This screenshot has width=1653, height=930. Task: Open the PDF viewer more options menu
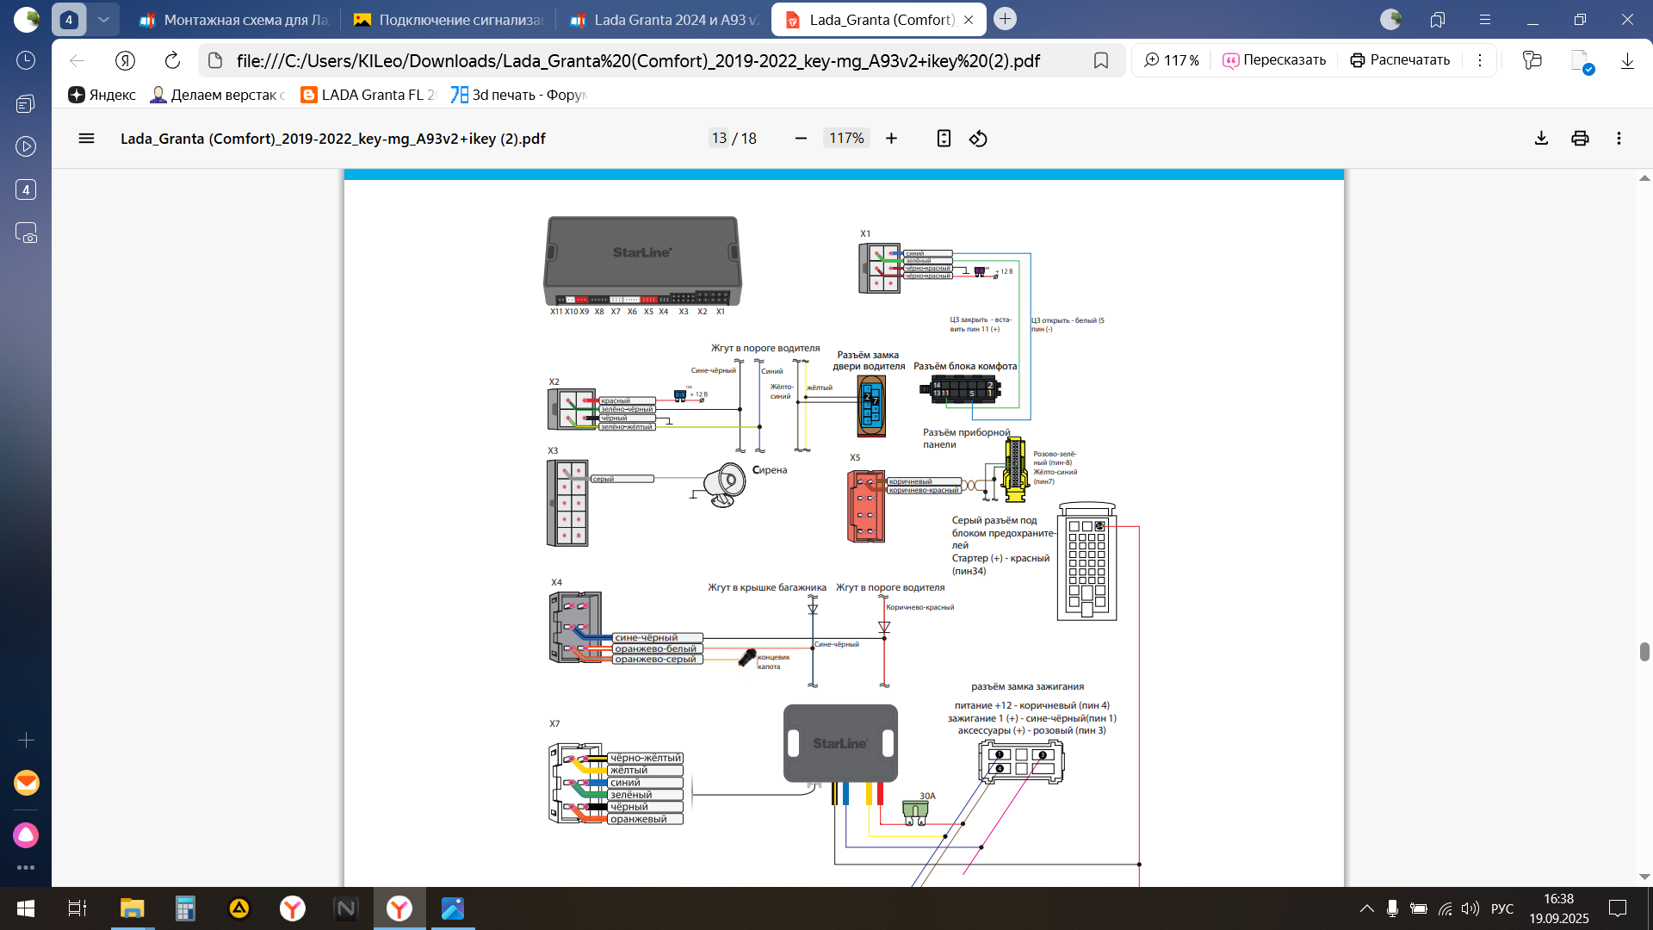click(1619, 139)
